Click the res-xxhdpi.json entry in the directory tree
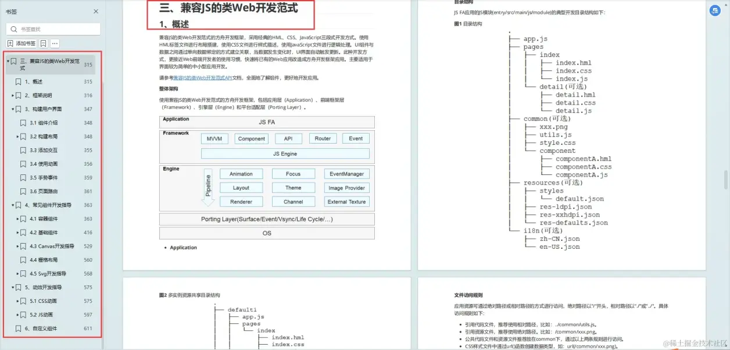 pyautogui.click(x=570, y=215)
